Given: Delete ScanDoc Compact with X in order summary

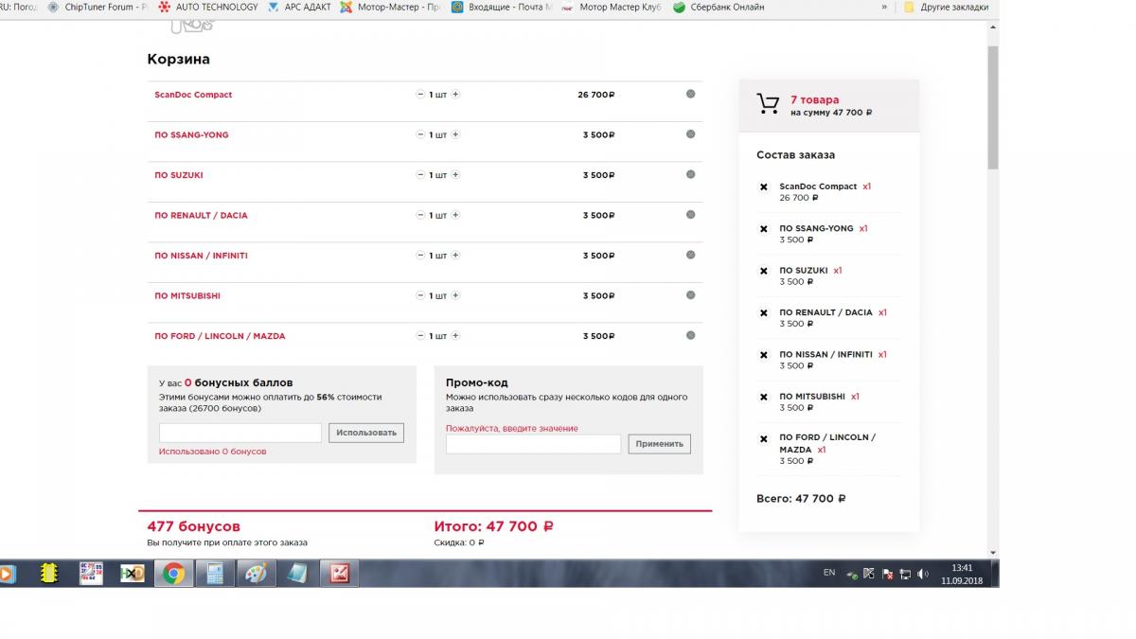Looking at the screenshot, I should (x=764, y=187).
